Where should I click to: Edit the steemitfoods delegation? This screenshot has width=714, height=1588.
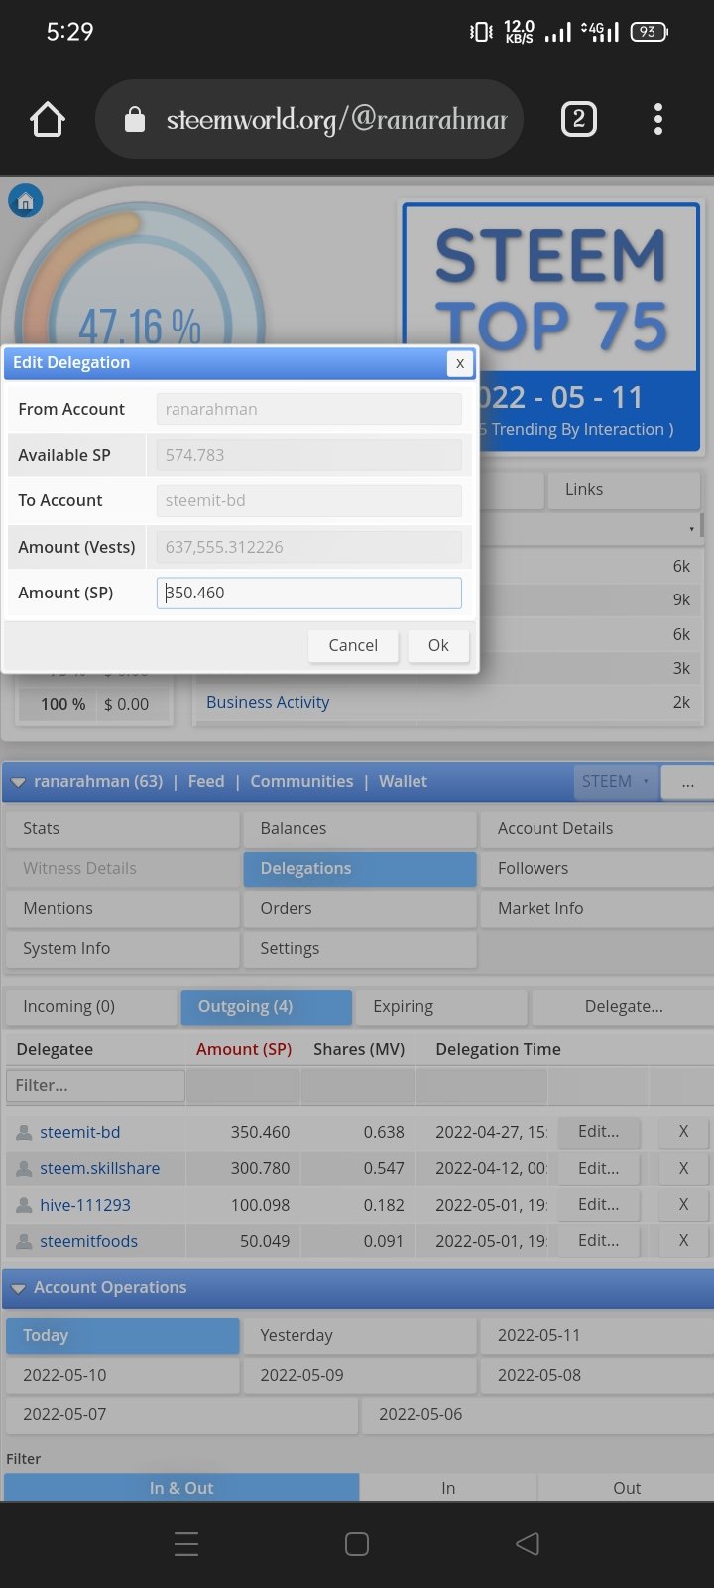(x=599, y=1240)
